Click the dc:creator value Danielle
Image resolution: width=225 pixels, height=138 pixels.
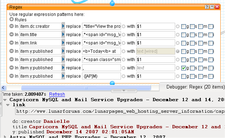click(57, 121)
